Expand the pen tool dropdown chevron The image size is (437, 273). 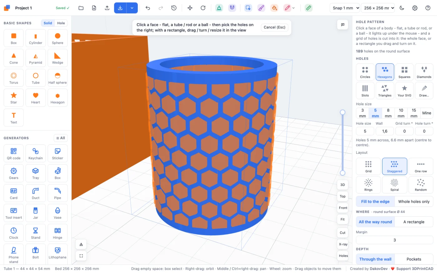tap(293, 8)
